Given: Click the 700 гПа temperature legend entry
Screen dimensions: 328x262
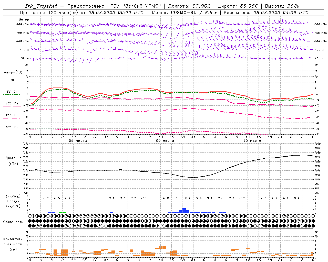Looking at the screenshot, I should (12, 115).
